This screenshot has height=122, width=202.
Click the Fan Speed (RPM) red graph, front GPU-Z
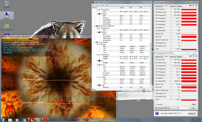tap(189, 81)
